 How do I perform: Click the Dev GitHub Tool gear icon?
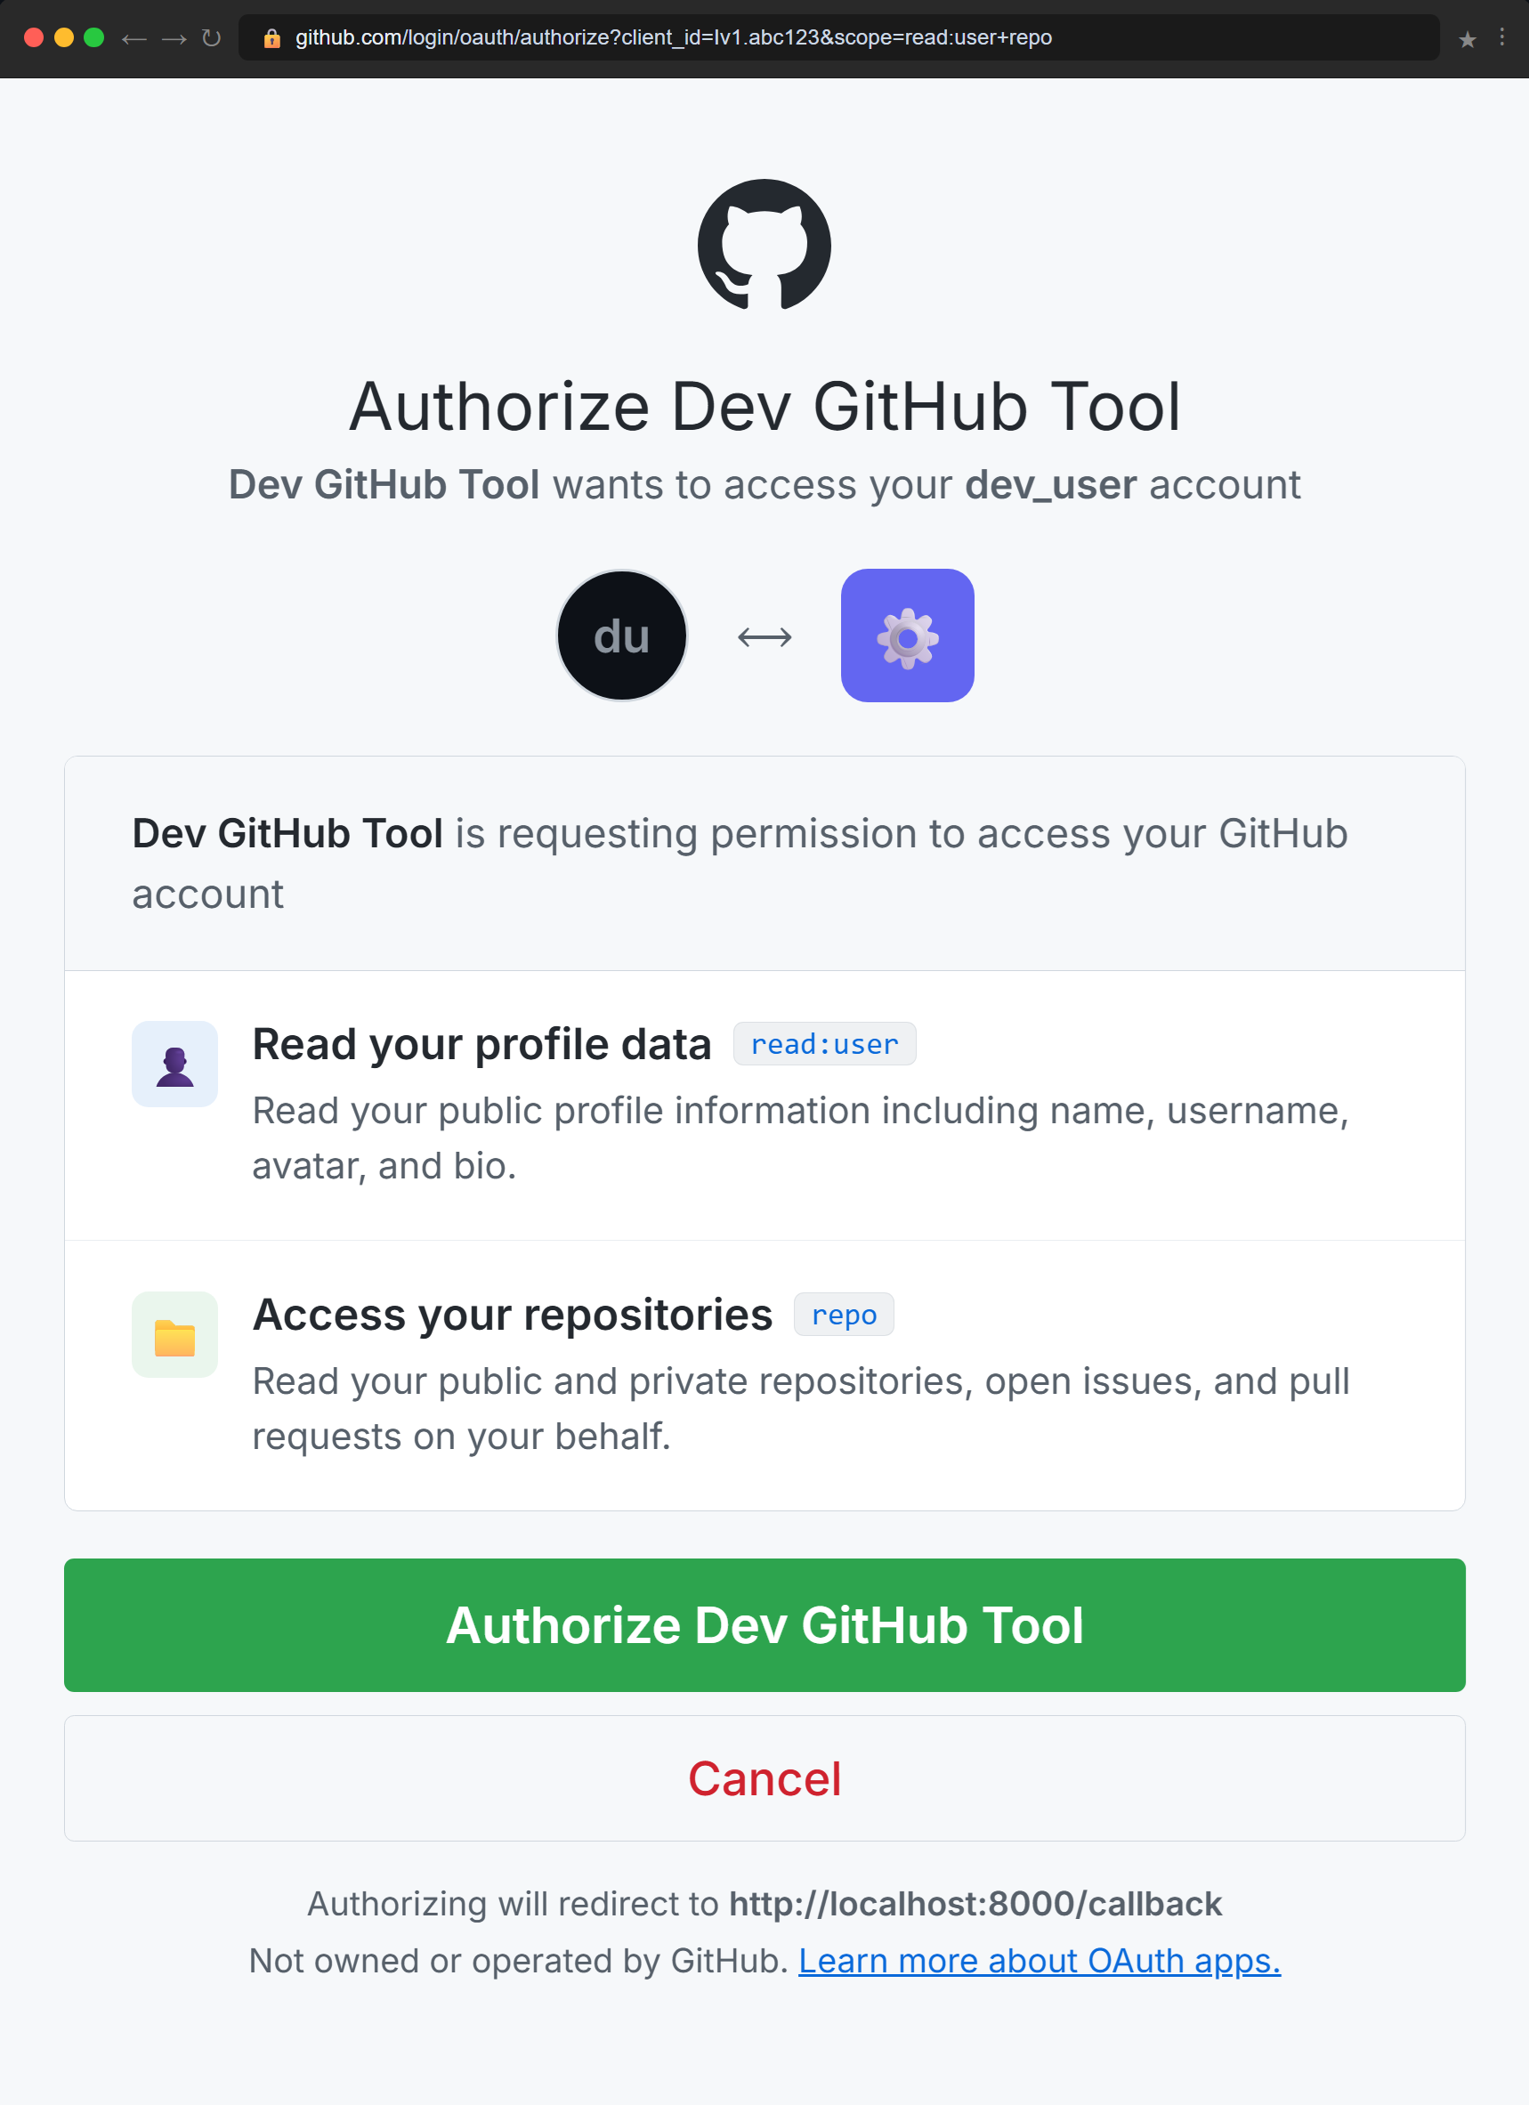[906, 635]
